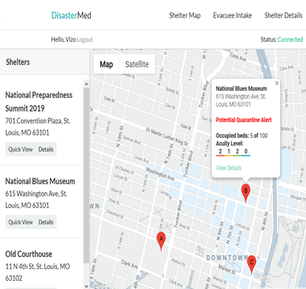Click DOWNTOWN label on map
This screenshot has height=289, width=306.
click(227, 258)
